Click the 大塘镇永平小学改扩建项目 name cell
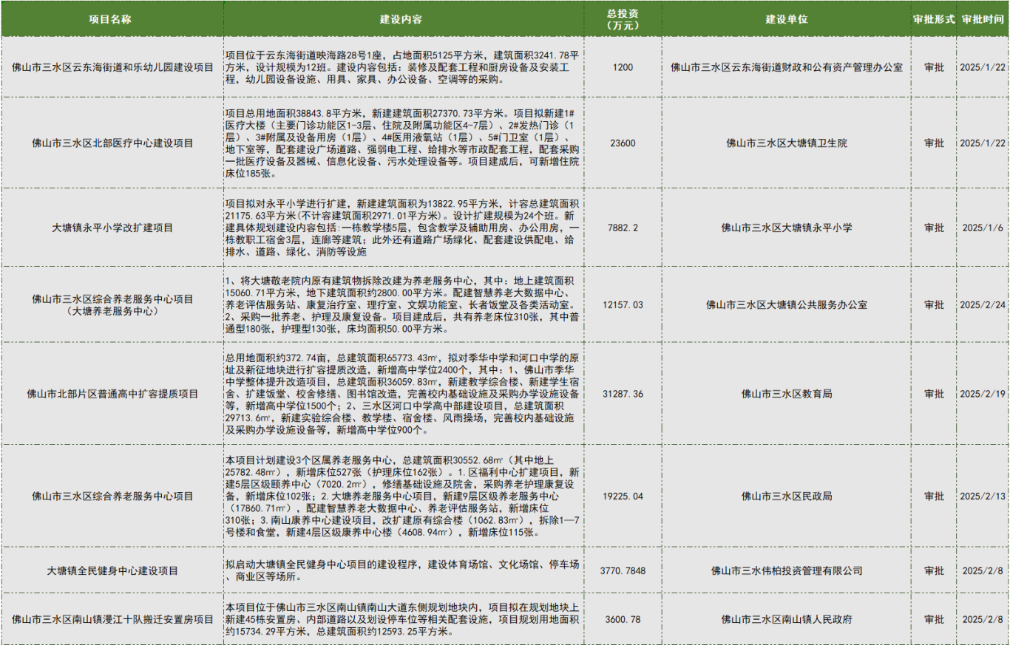 click(x=112, y=228)
